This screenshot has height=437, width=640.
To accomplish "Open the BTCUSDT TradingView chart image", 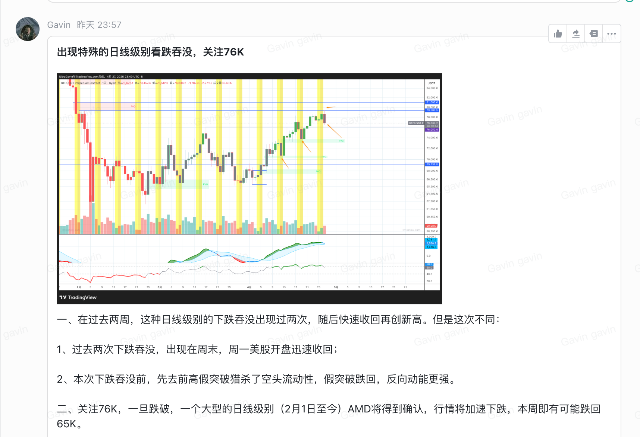I will coord(250,189).
